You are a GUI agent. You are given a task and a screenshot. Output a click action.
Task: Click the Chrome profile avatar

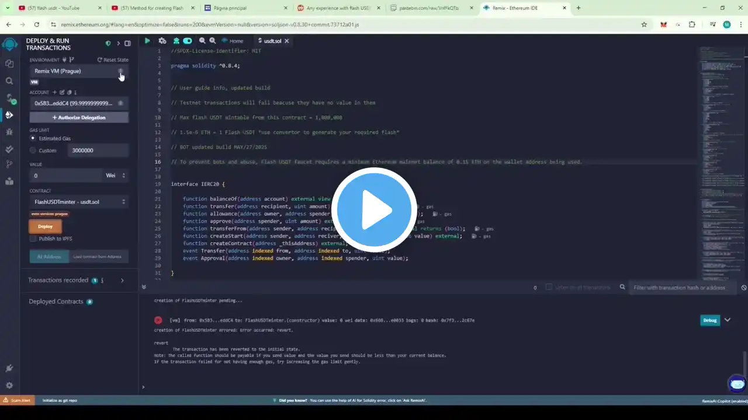(726, 24)
